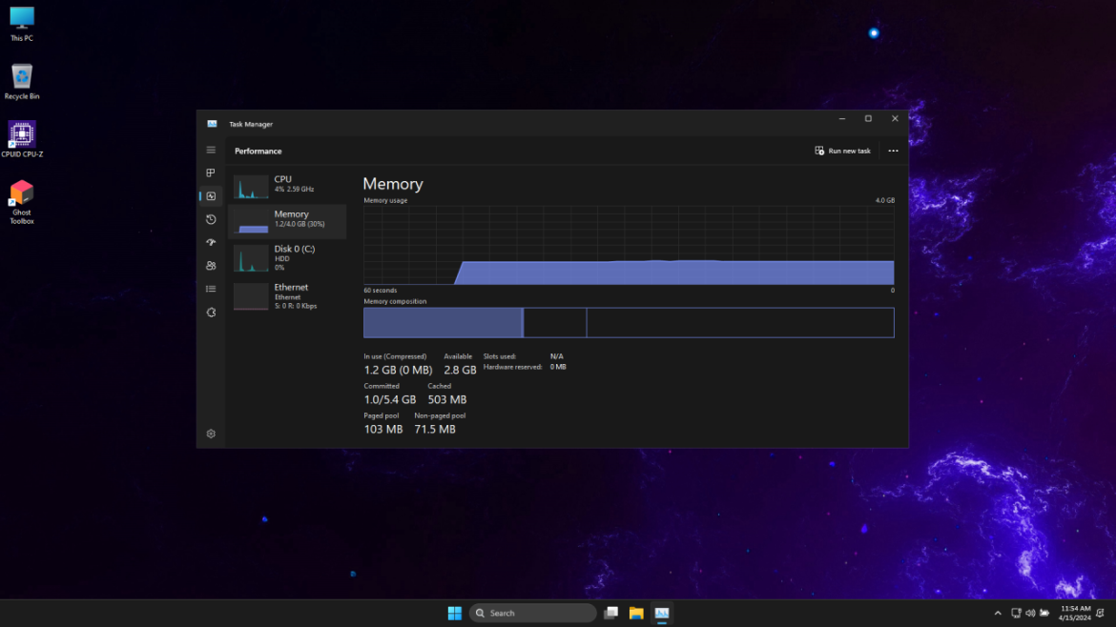Go to Startup apps page icon
1116x627 pixels.
click(211, 243)
